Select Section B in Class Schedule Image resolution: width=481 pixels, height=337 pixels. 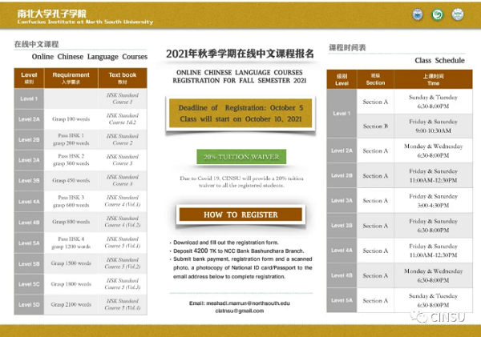(375, 126)
